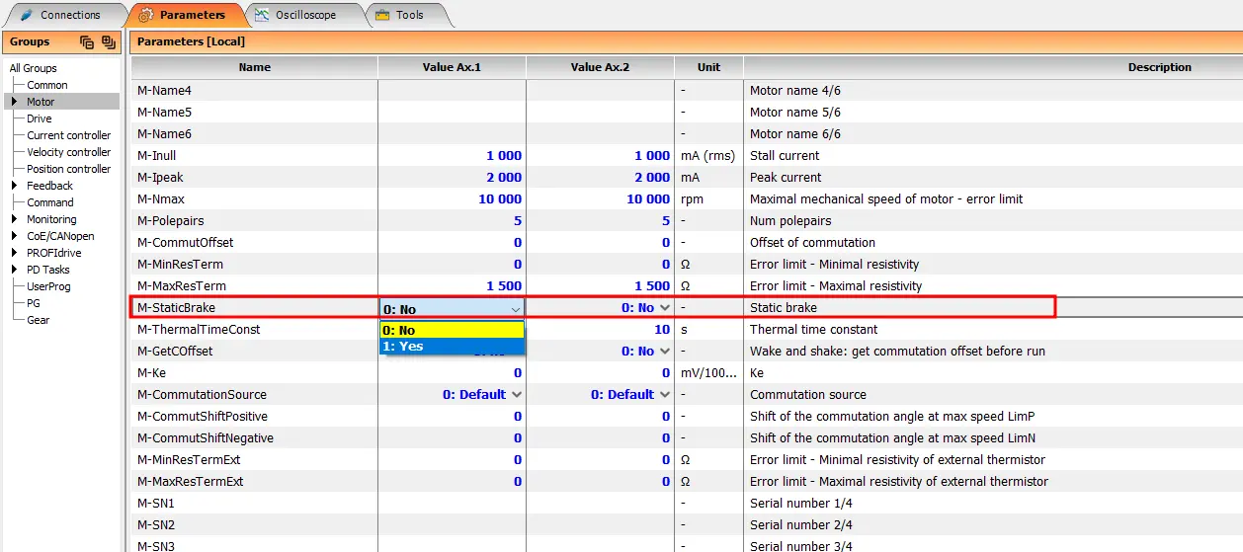Click the M-Ipeak value for Axis 1
The width and height of the screenshot is (1243, 552).
coord(452,178)
